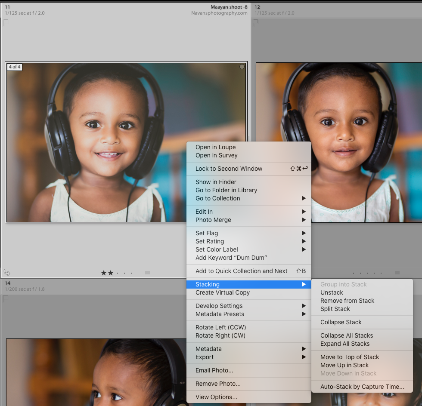
Task: Choose Open in Loupe
Action: [x=249, y=147]
